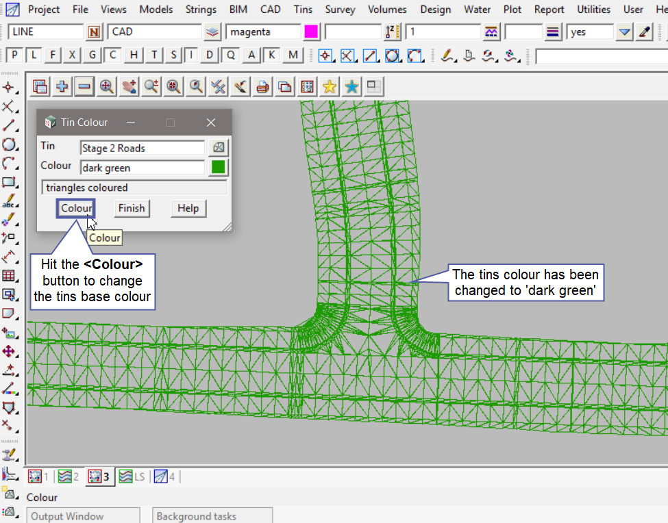
Task: Open the dropdown arrow beside 'yes' field
Action: pyautogui.click(x=624, y=32)
